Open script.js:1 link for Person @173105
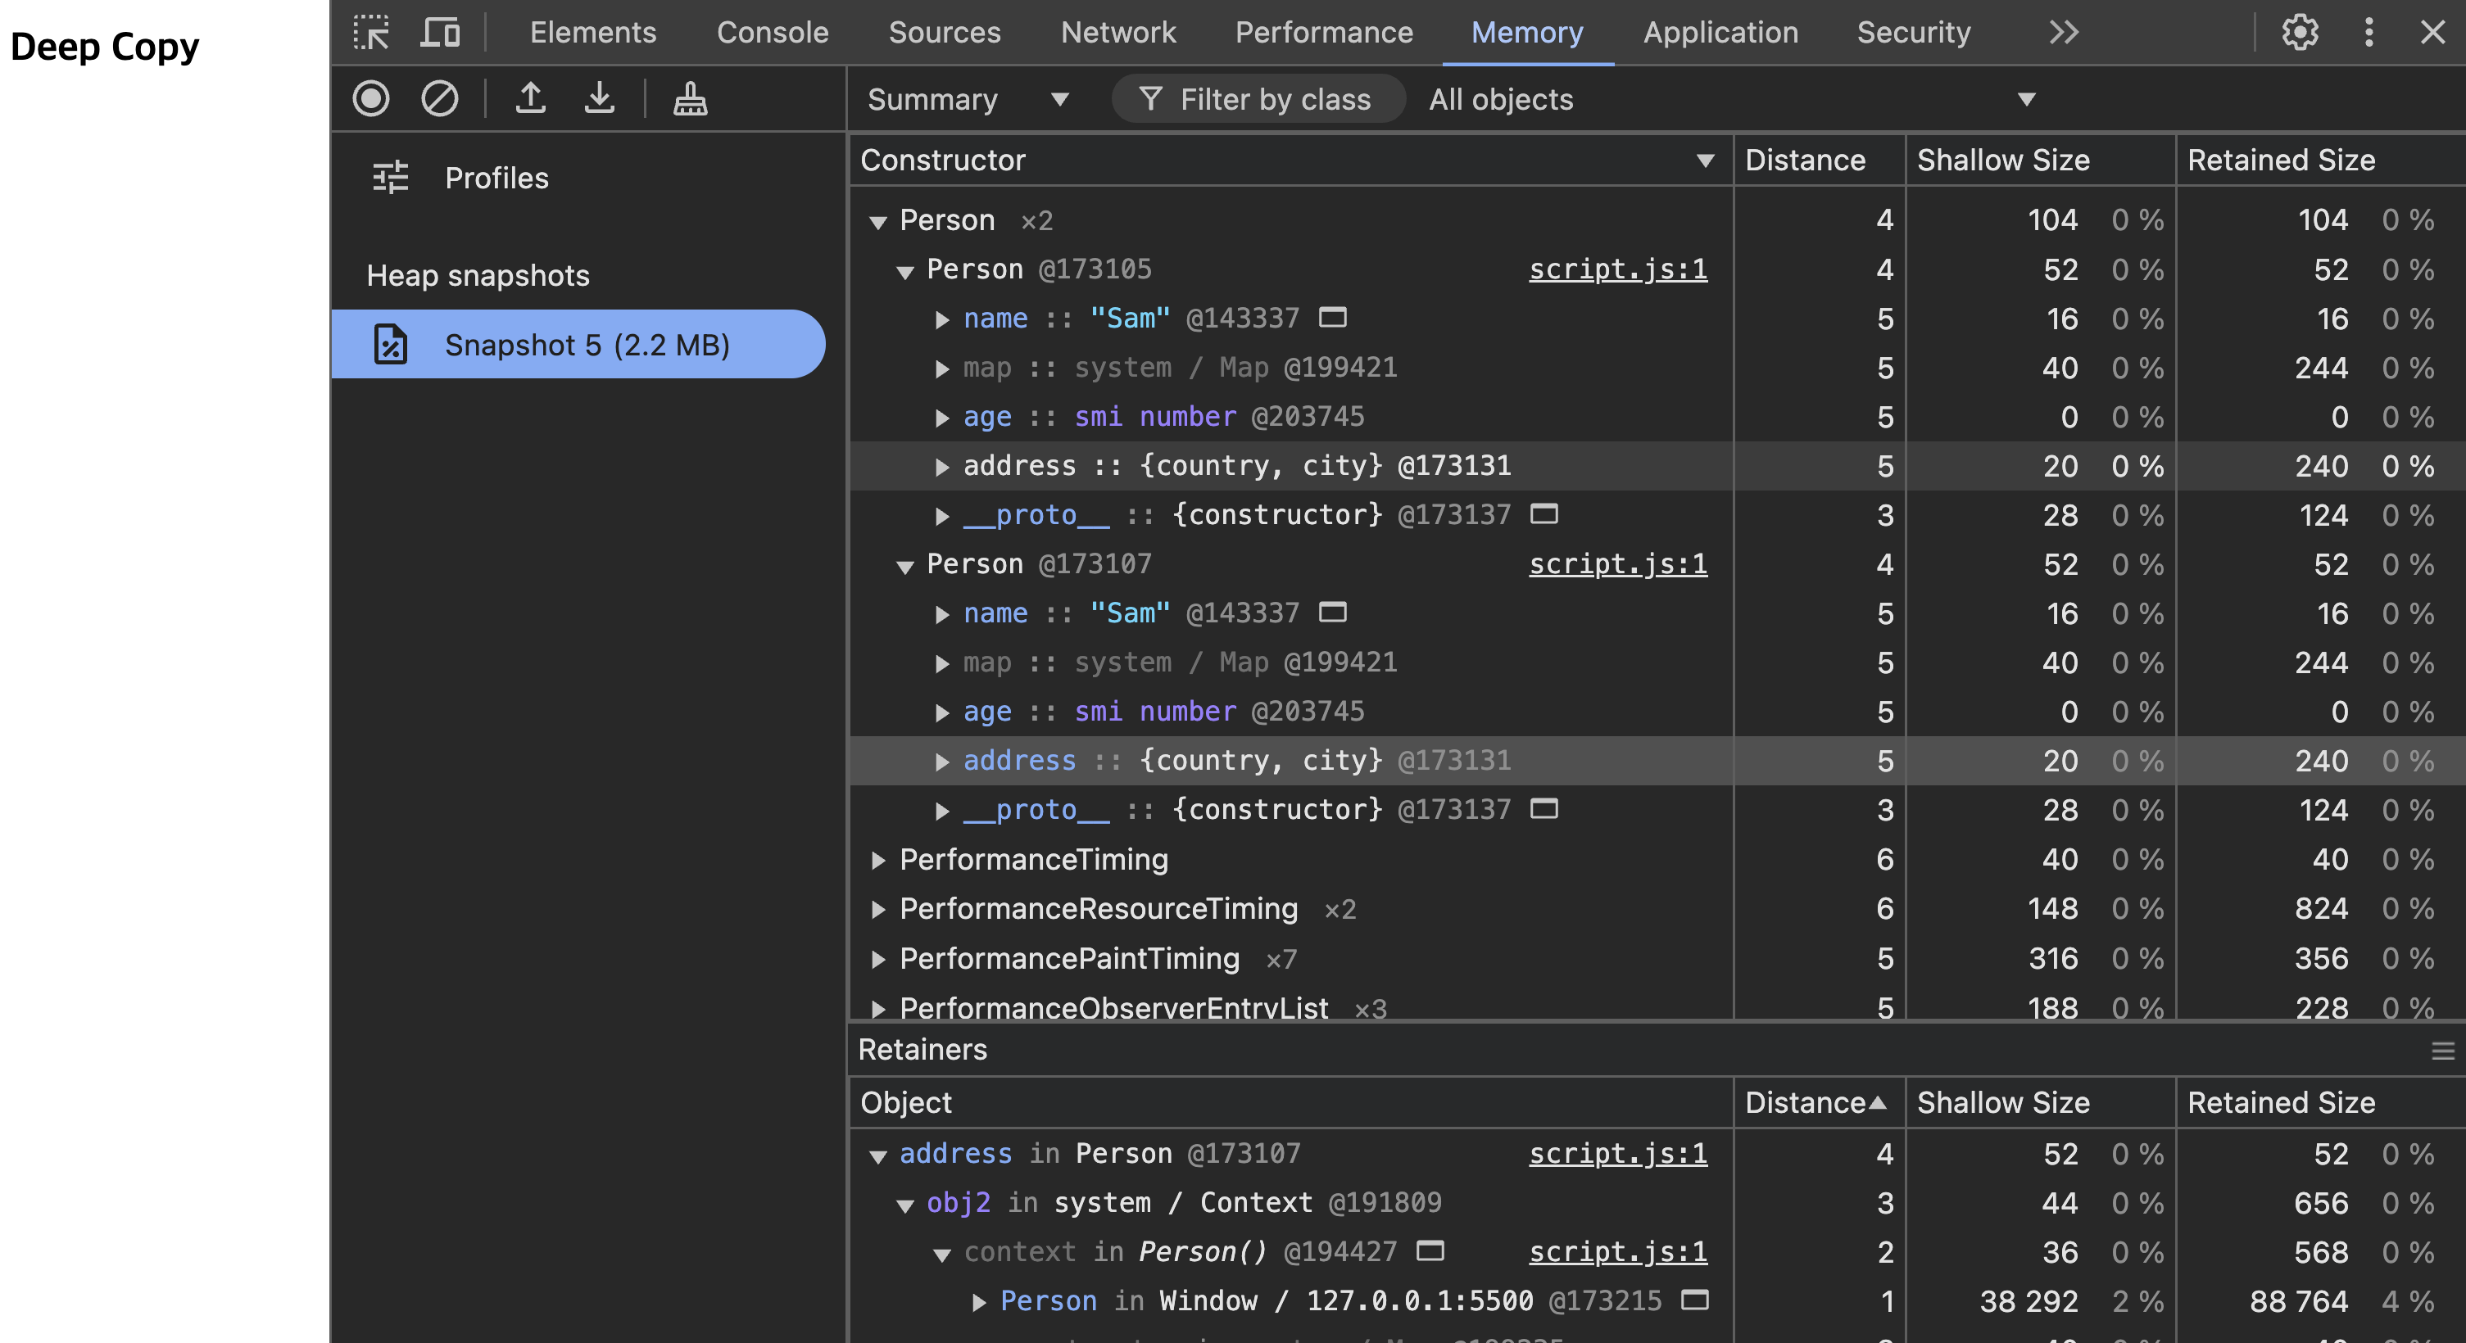This screenshot has width=2466, height=1343. pos(1617,269)
